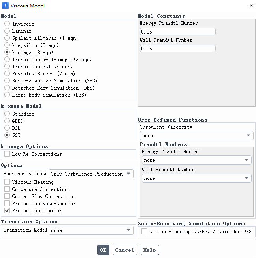The width and height of the screenshot is (256, 258).
Task: Select the Laminar model radio button
Action: (7, 31)
